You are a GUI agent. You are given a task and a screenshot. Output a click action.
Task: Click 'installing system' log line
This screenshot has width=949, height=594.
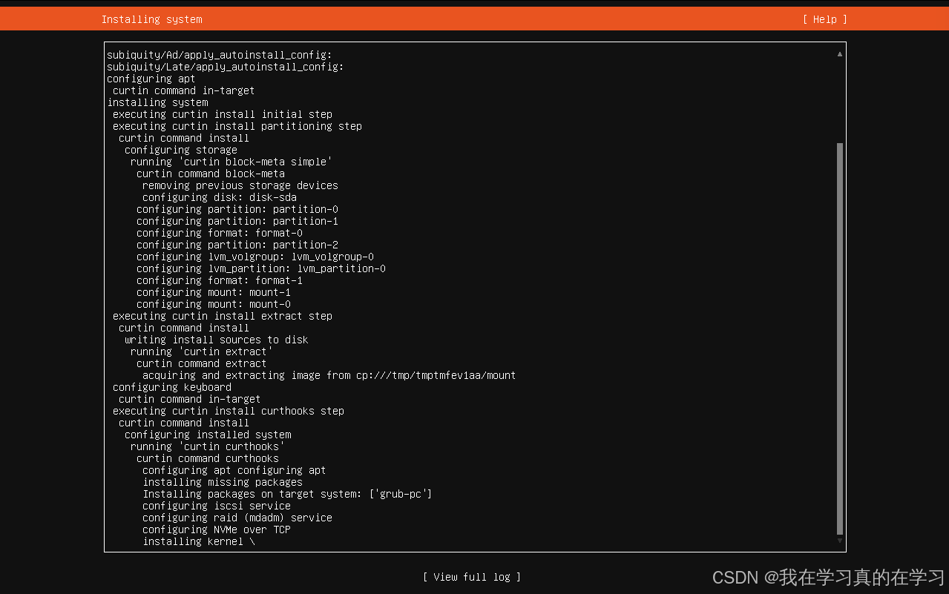(x=157, y=102)
